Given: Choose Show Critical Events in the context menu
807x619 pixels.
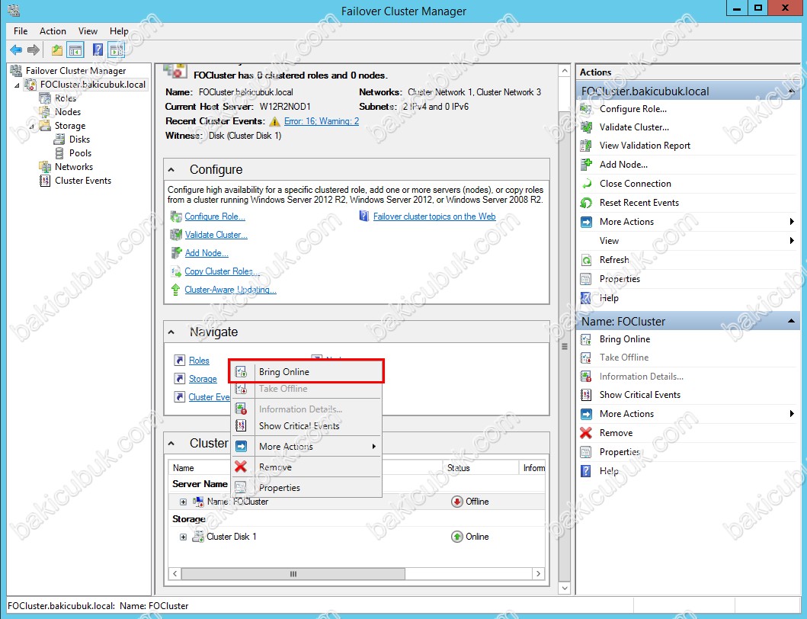Looking at the screenshot, I should (x=306, y=426).
